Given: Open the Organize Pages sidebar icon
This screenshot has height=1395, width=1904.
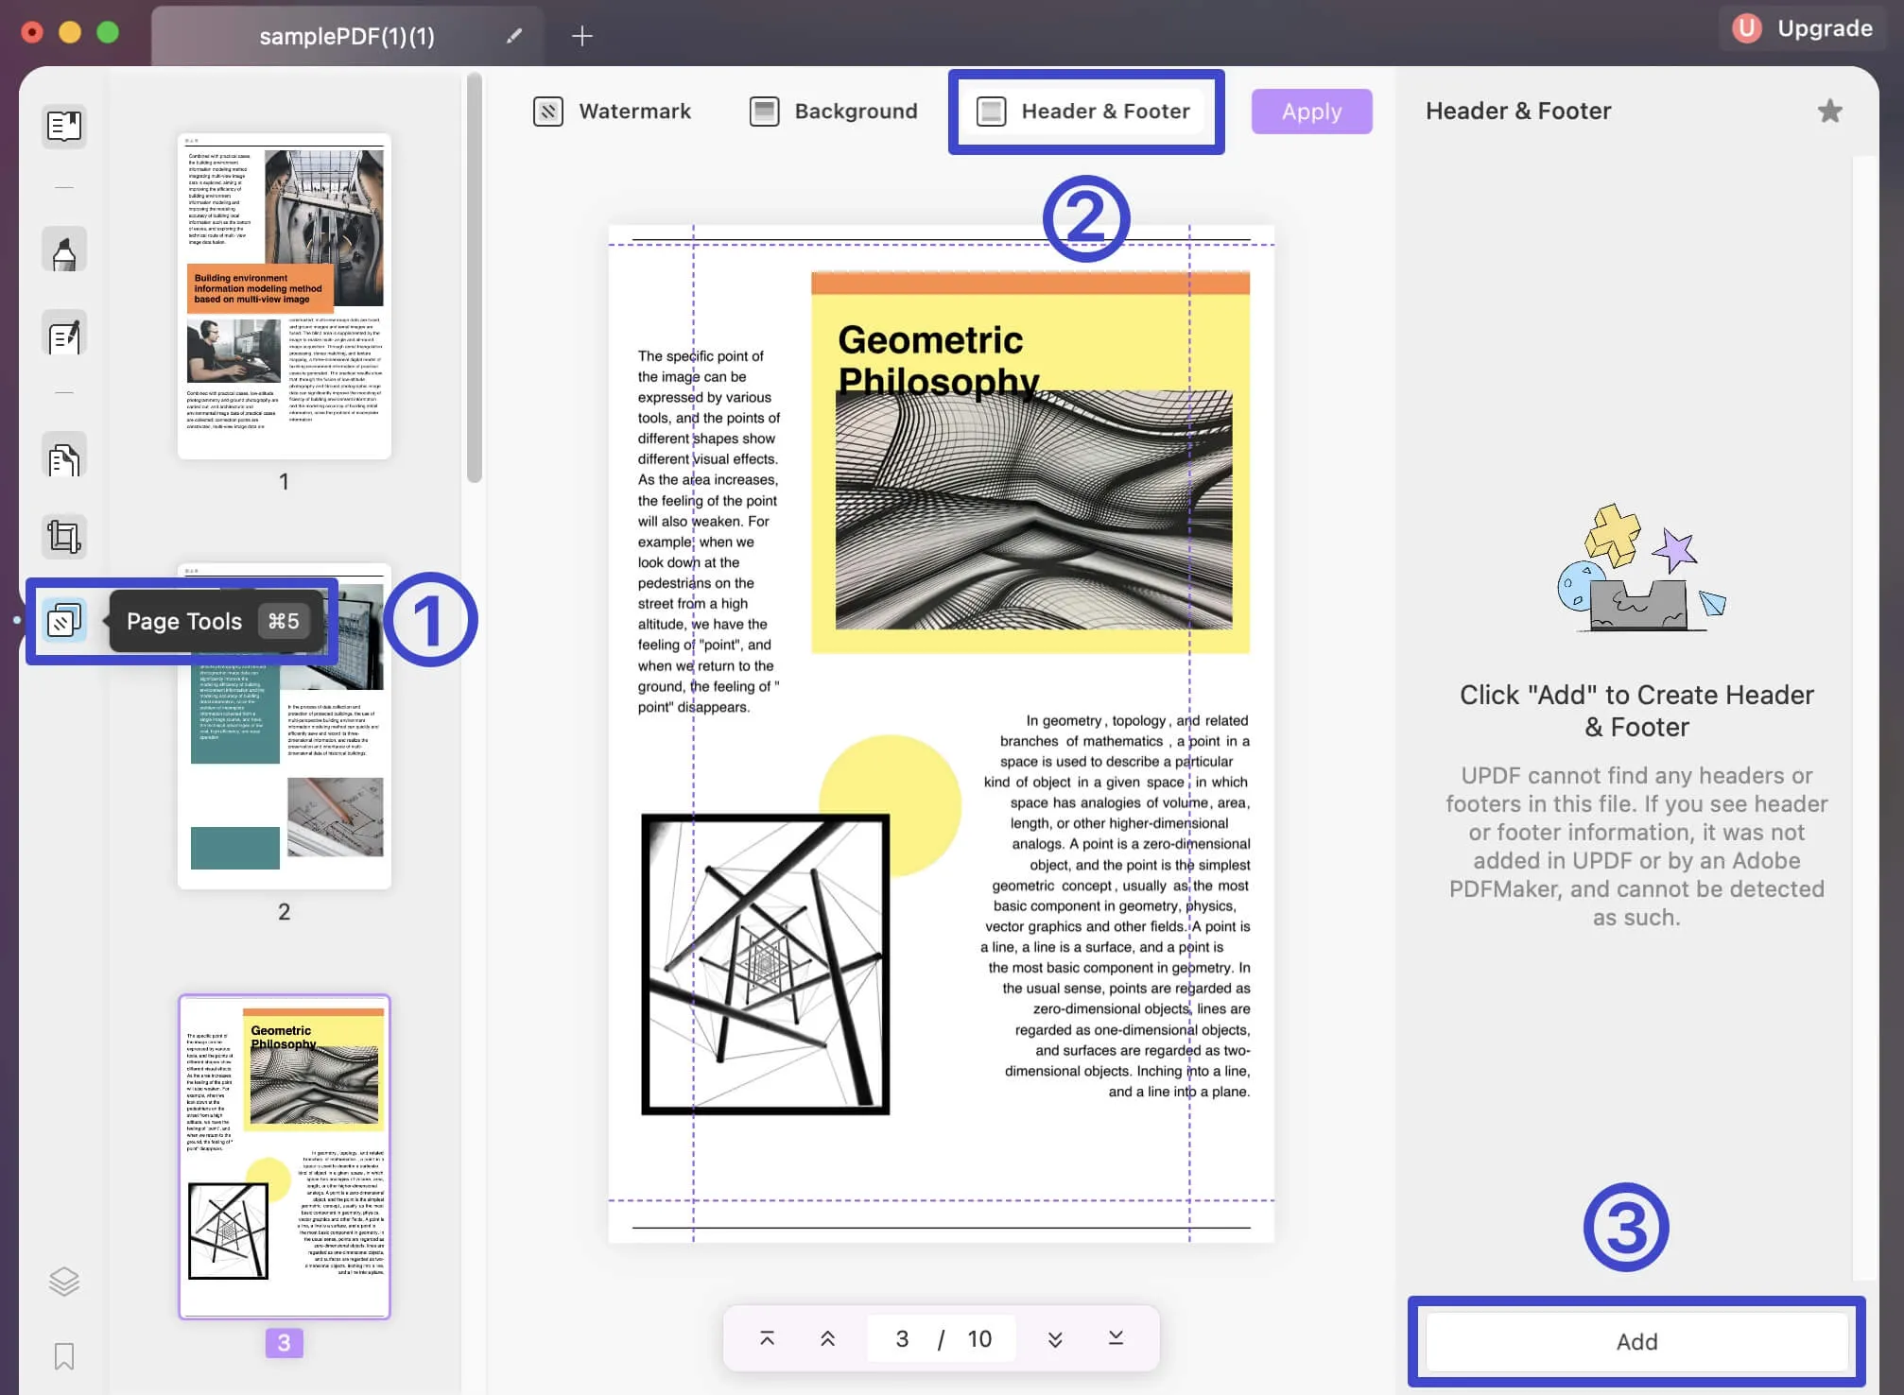Looking at the screenshot, I should click(x=63, y=459).
